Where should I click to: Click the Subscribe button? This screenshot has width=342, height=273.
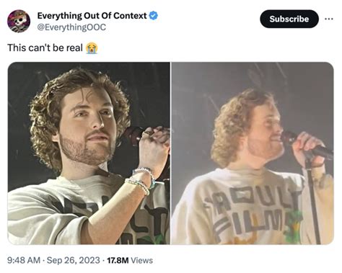click(x=289, y=19)
